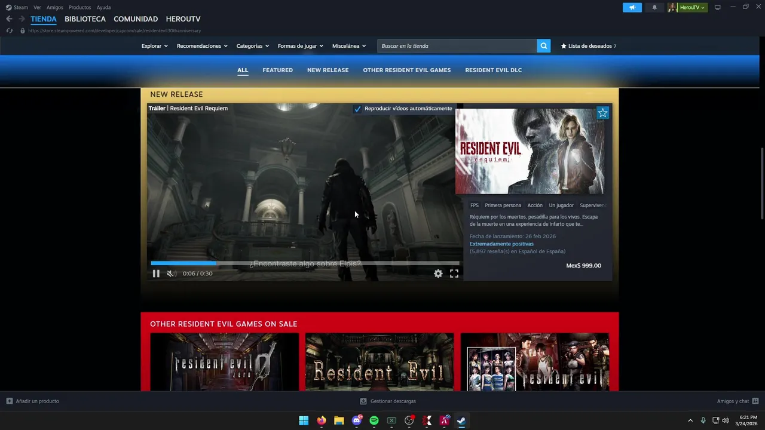Click the Mex$ 999.00 price
This screenshot has height=430, width=765.
583,266
